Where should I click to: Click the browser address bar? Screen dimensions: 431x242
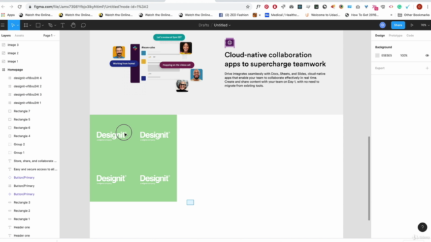pos(137,7)
